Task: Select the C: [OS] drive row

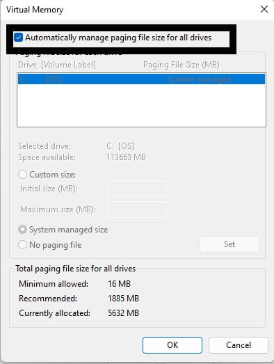Action: click(141, 79)
